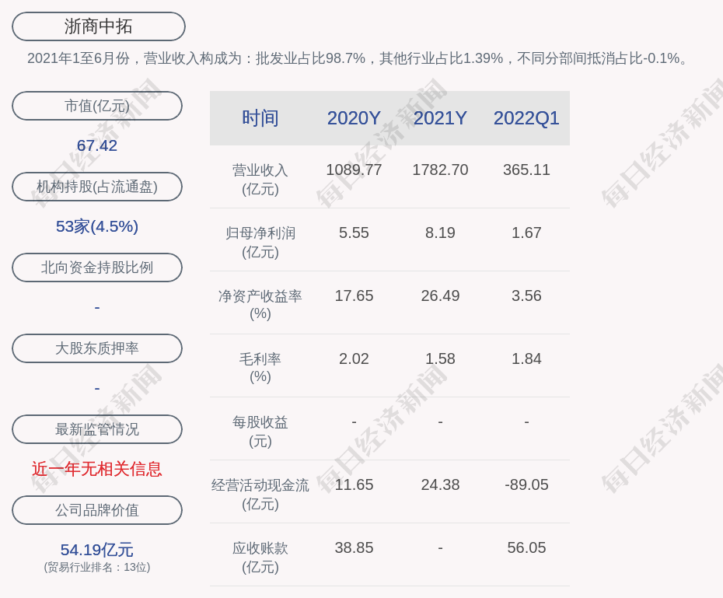Click the 营业收入(亿元) row label
Screen dimensions: 723x598
[260, 180]
